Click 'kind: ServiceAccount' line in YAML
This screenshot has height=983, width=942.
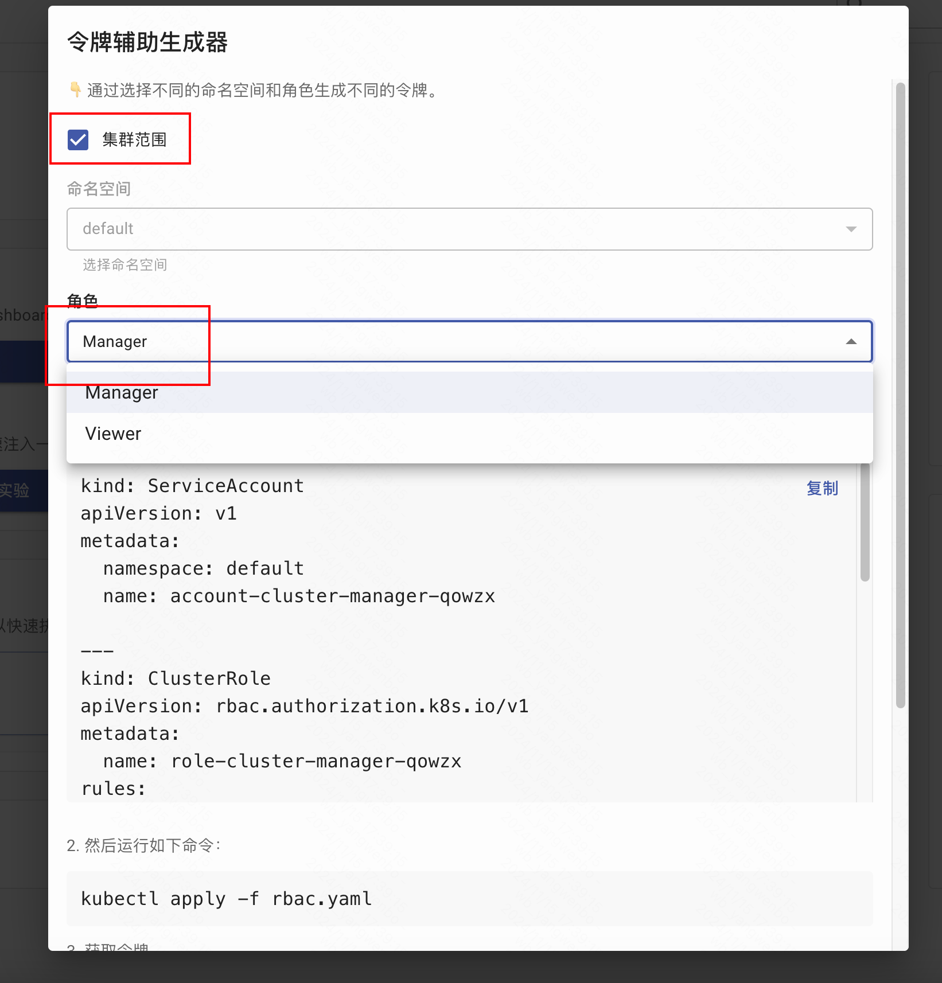tap(192, 486)
